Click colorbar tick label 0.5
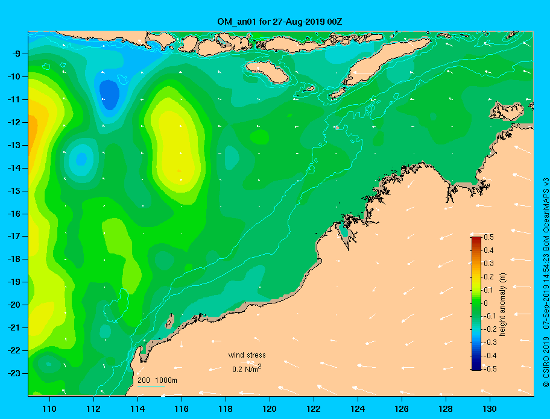Image resolution: width=550 pixels, height=419 pixels. tap(488, 237)
